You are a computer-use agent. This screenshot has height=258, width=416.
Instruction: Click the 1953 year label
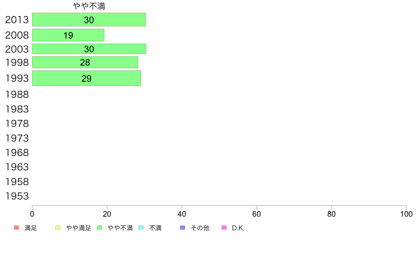(17, 196)
